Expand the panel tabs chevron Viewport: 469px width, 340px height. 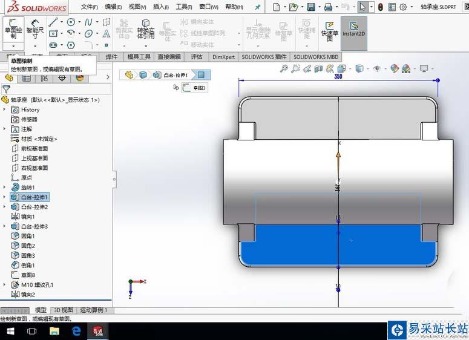pyautogui.click(x=108, y=77)
